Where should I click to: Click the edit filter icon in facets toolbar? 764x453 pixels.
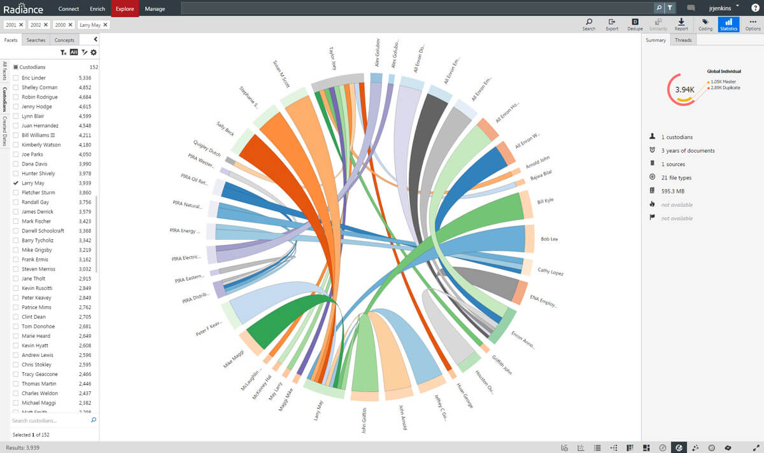pos(84,52)
